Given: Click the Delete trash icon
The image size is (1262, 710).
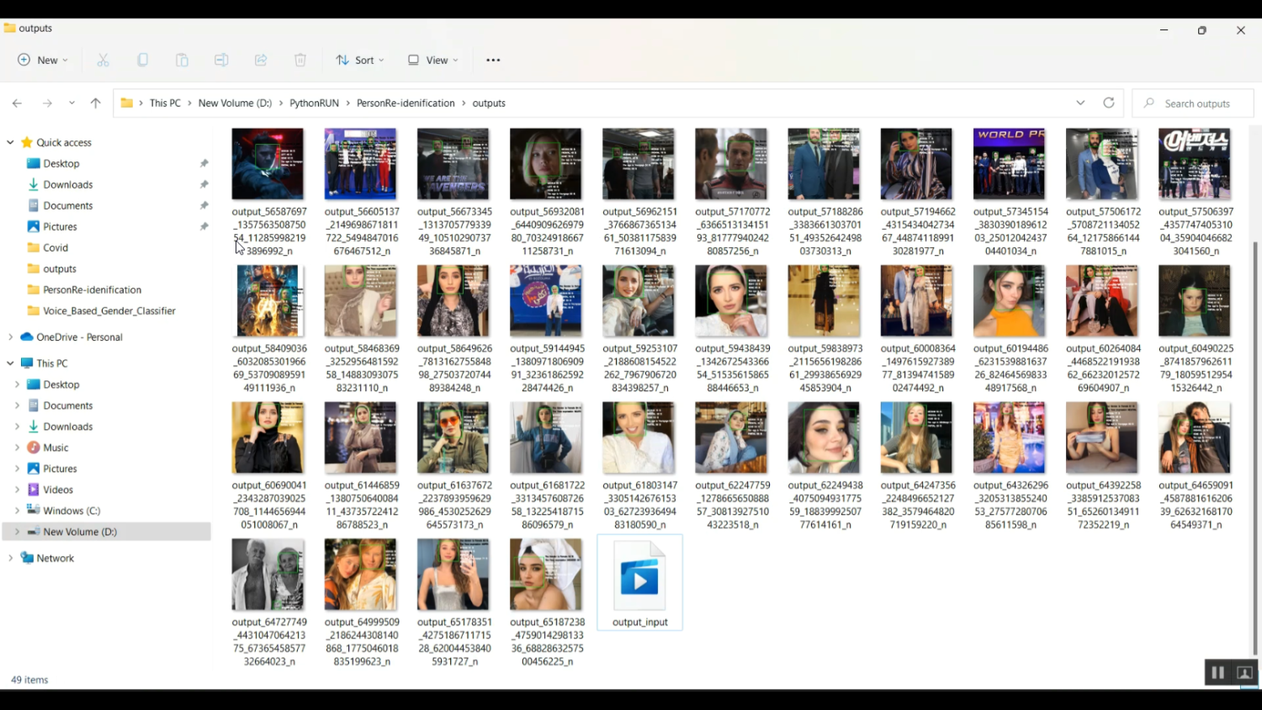Looking at the screenshot, I should click(300, 60).
